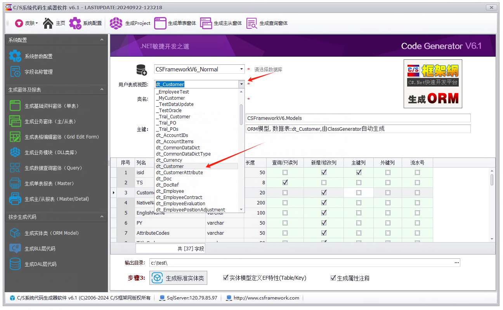Click the 输出目录 browse ellipsis button

456,263
